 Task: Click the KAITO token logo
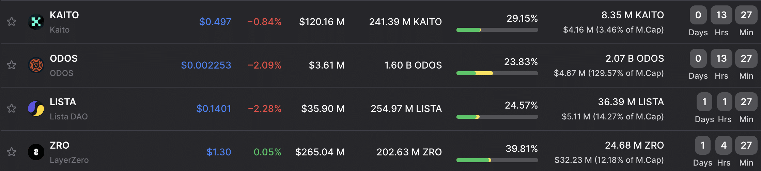(x=36, y=22)
